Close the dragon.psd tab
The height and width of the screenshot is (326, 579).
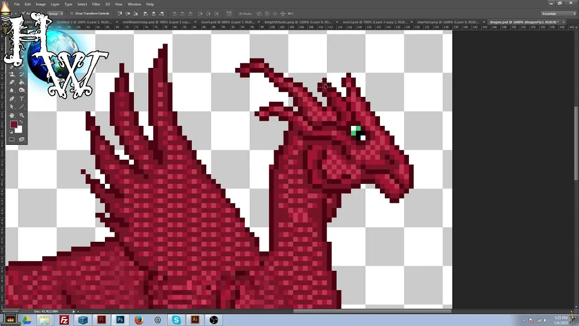tap(564, 22)
